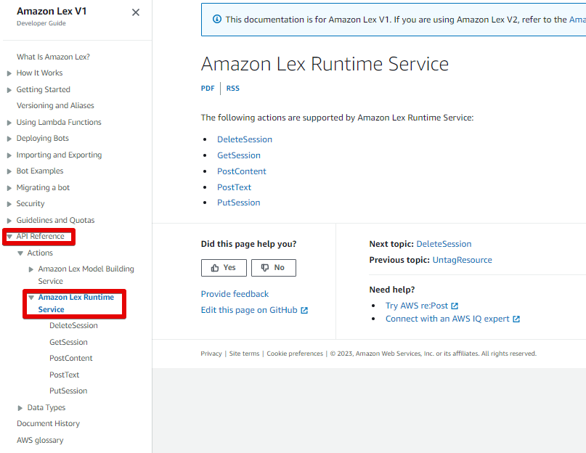Click the thumbs-up Yes feedback button
Image resolution: width=586 pixels, height=453 pixels.
pos(223,268)
